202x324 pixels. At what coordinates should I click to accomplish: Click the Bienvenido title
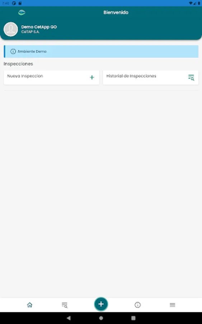[116, 12]
